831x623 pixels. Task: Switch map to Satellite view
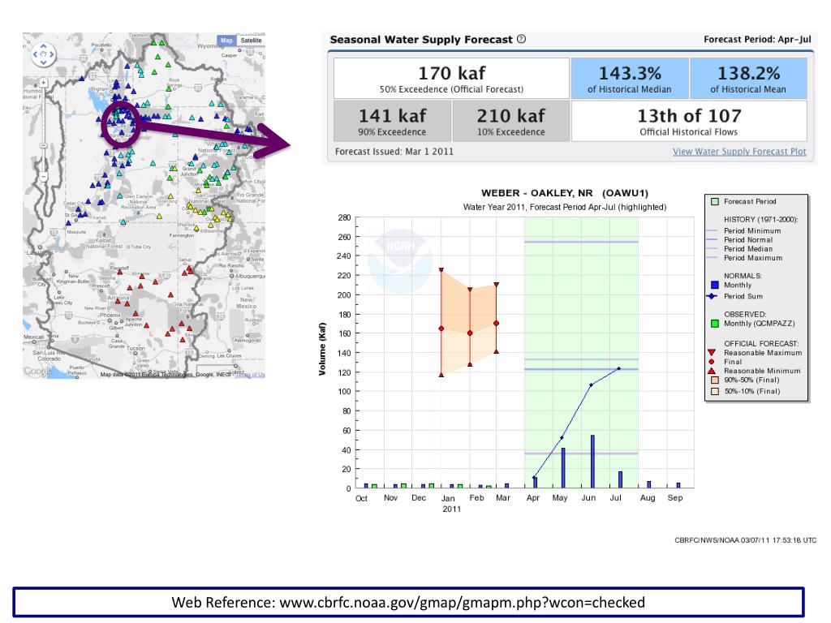click(251, 41)
